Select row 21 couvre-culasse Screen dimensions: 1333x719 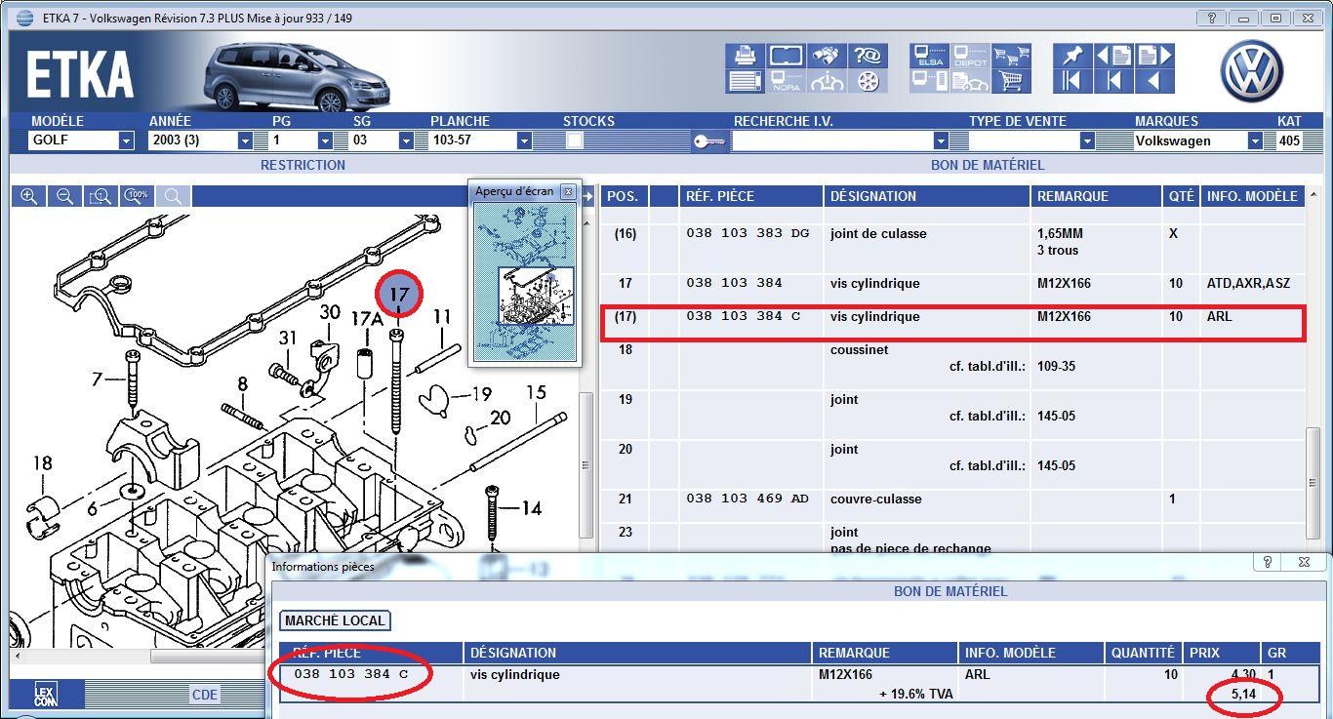pyautogui.click(x=952, y=505)
